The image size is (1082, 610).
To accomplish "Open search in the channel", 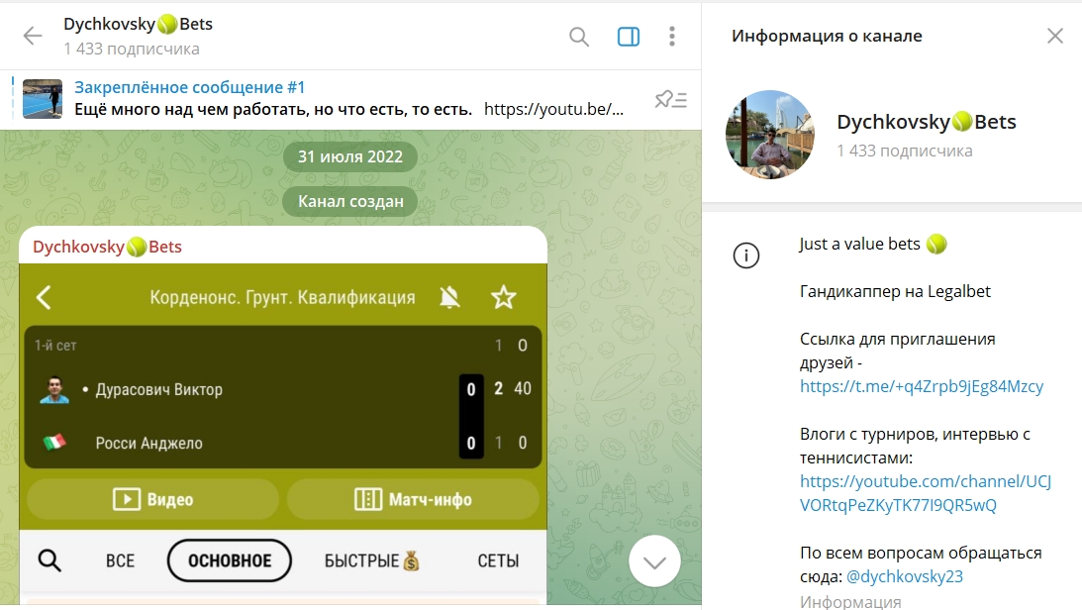I will 579,37.
